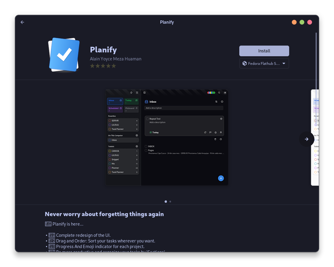Minimize window with the orange button

tap(294, 22)
